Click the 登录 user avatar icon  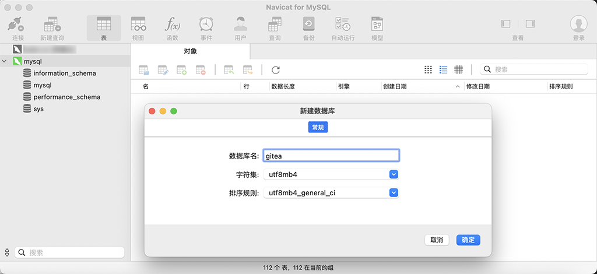point(578,23)
